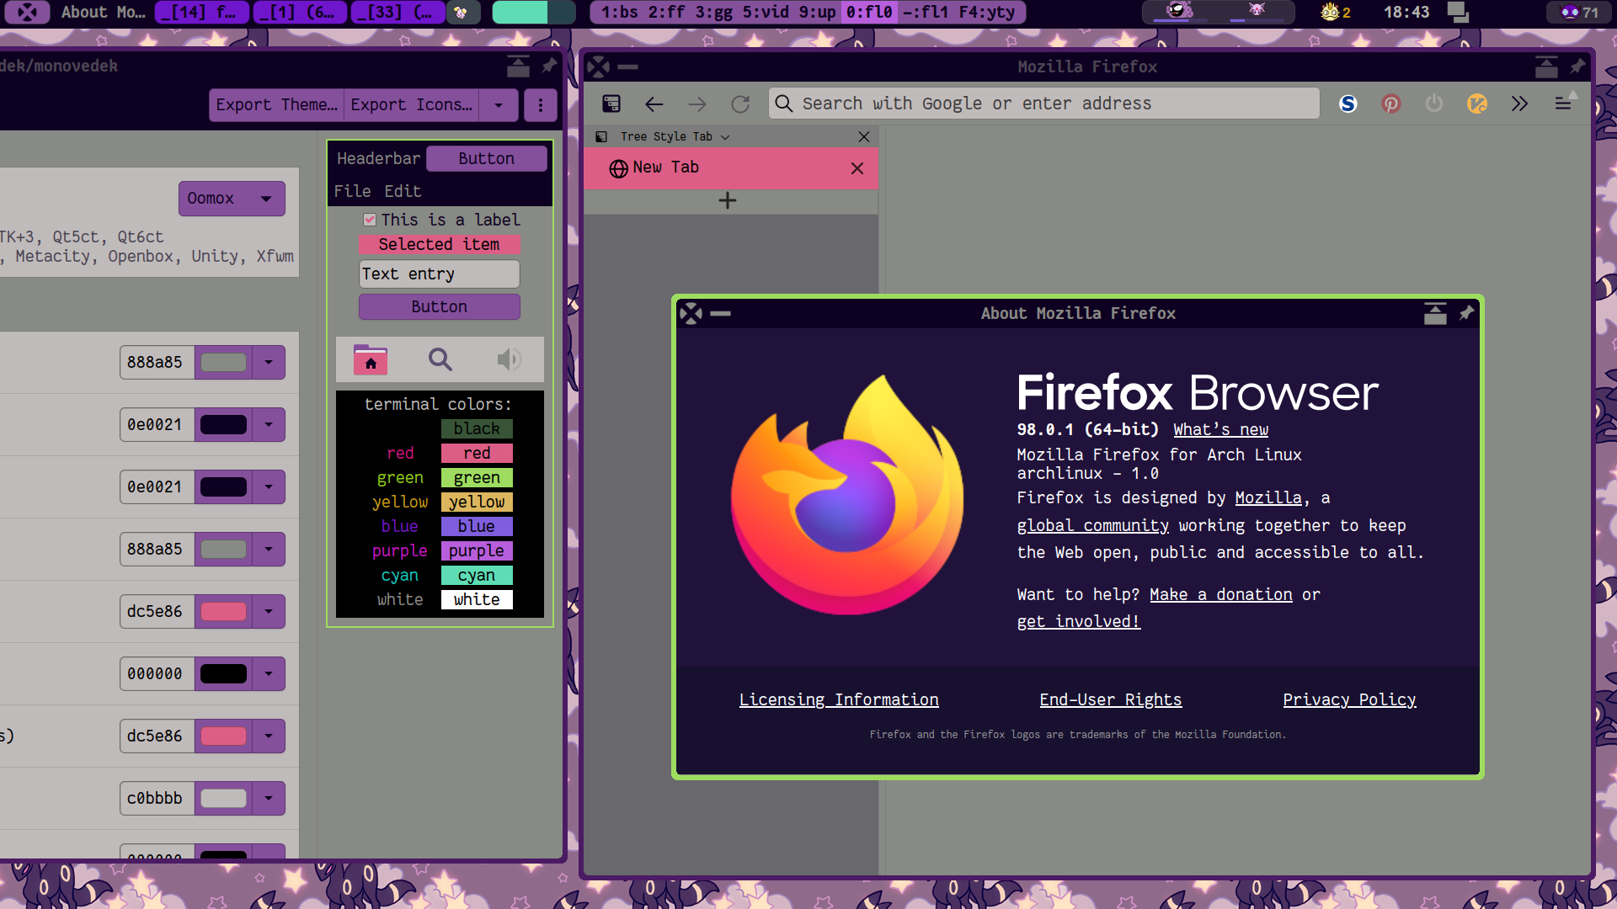Open the File menu in the theme preview
The height and width of the screenshot is (909, 1617).
(x=353, y=191)
